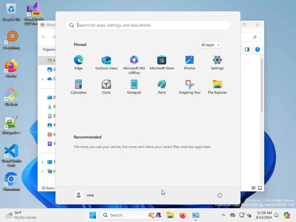The width and height of the screenshot is (296, 222).
Task: Open notification bell in taskbar
Action: [x=276, y=215]
